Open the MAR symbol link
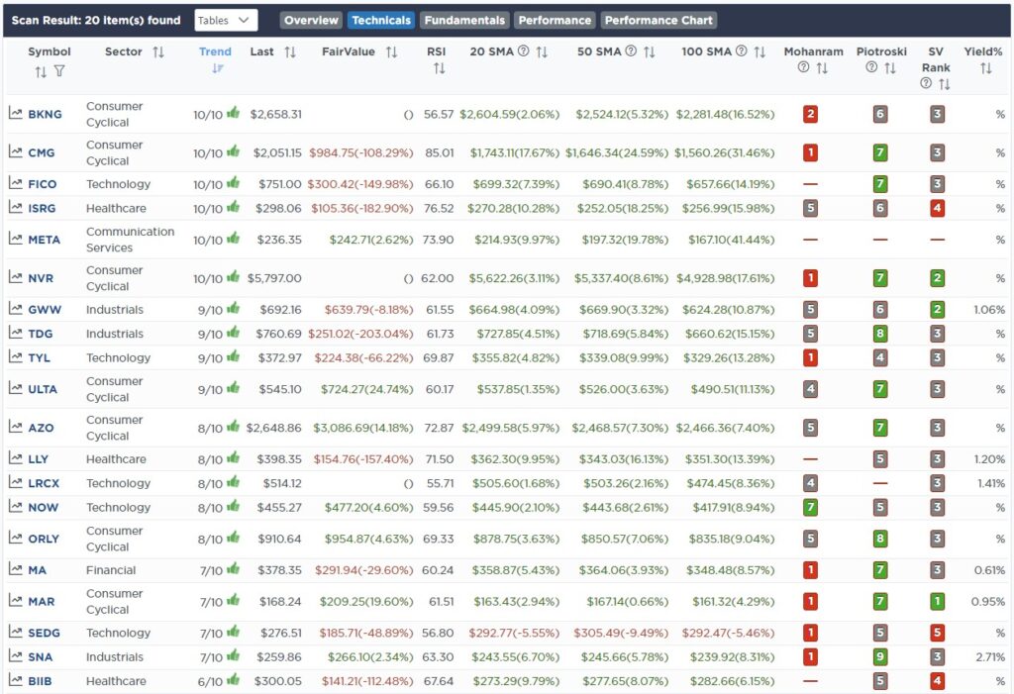 coord(42,602)
